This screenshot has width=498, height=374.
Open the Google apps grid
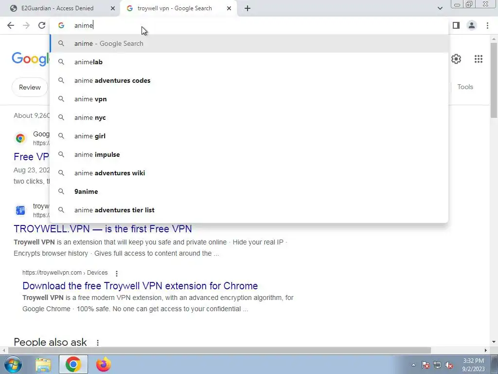(x=479, y=59)
